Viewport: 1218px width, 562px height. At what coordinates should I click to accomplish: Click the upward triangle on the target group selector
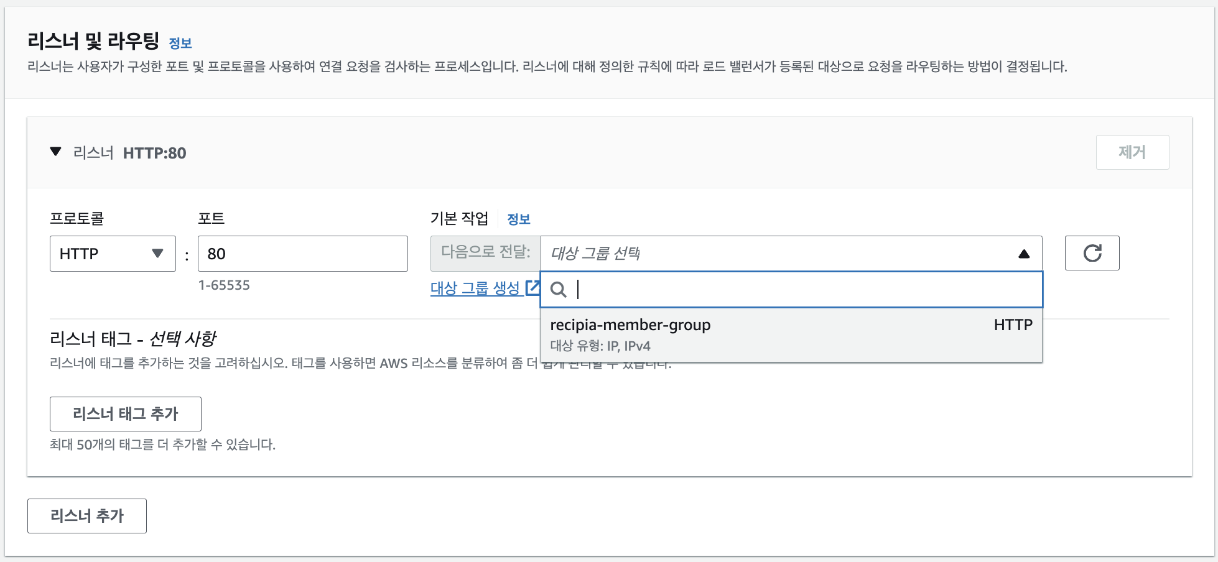(1023, 253)
